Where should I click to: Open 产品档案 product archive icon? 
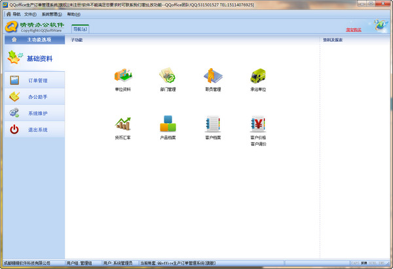(x=168, y=124)
